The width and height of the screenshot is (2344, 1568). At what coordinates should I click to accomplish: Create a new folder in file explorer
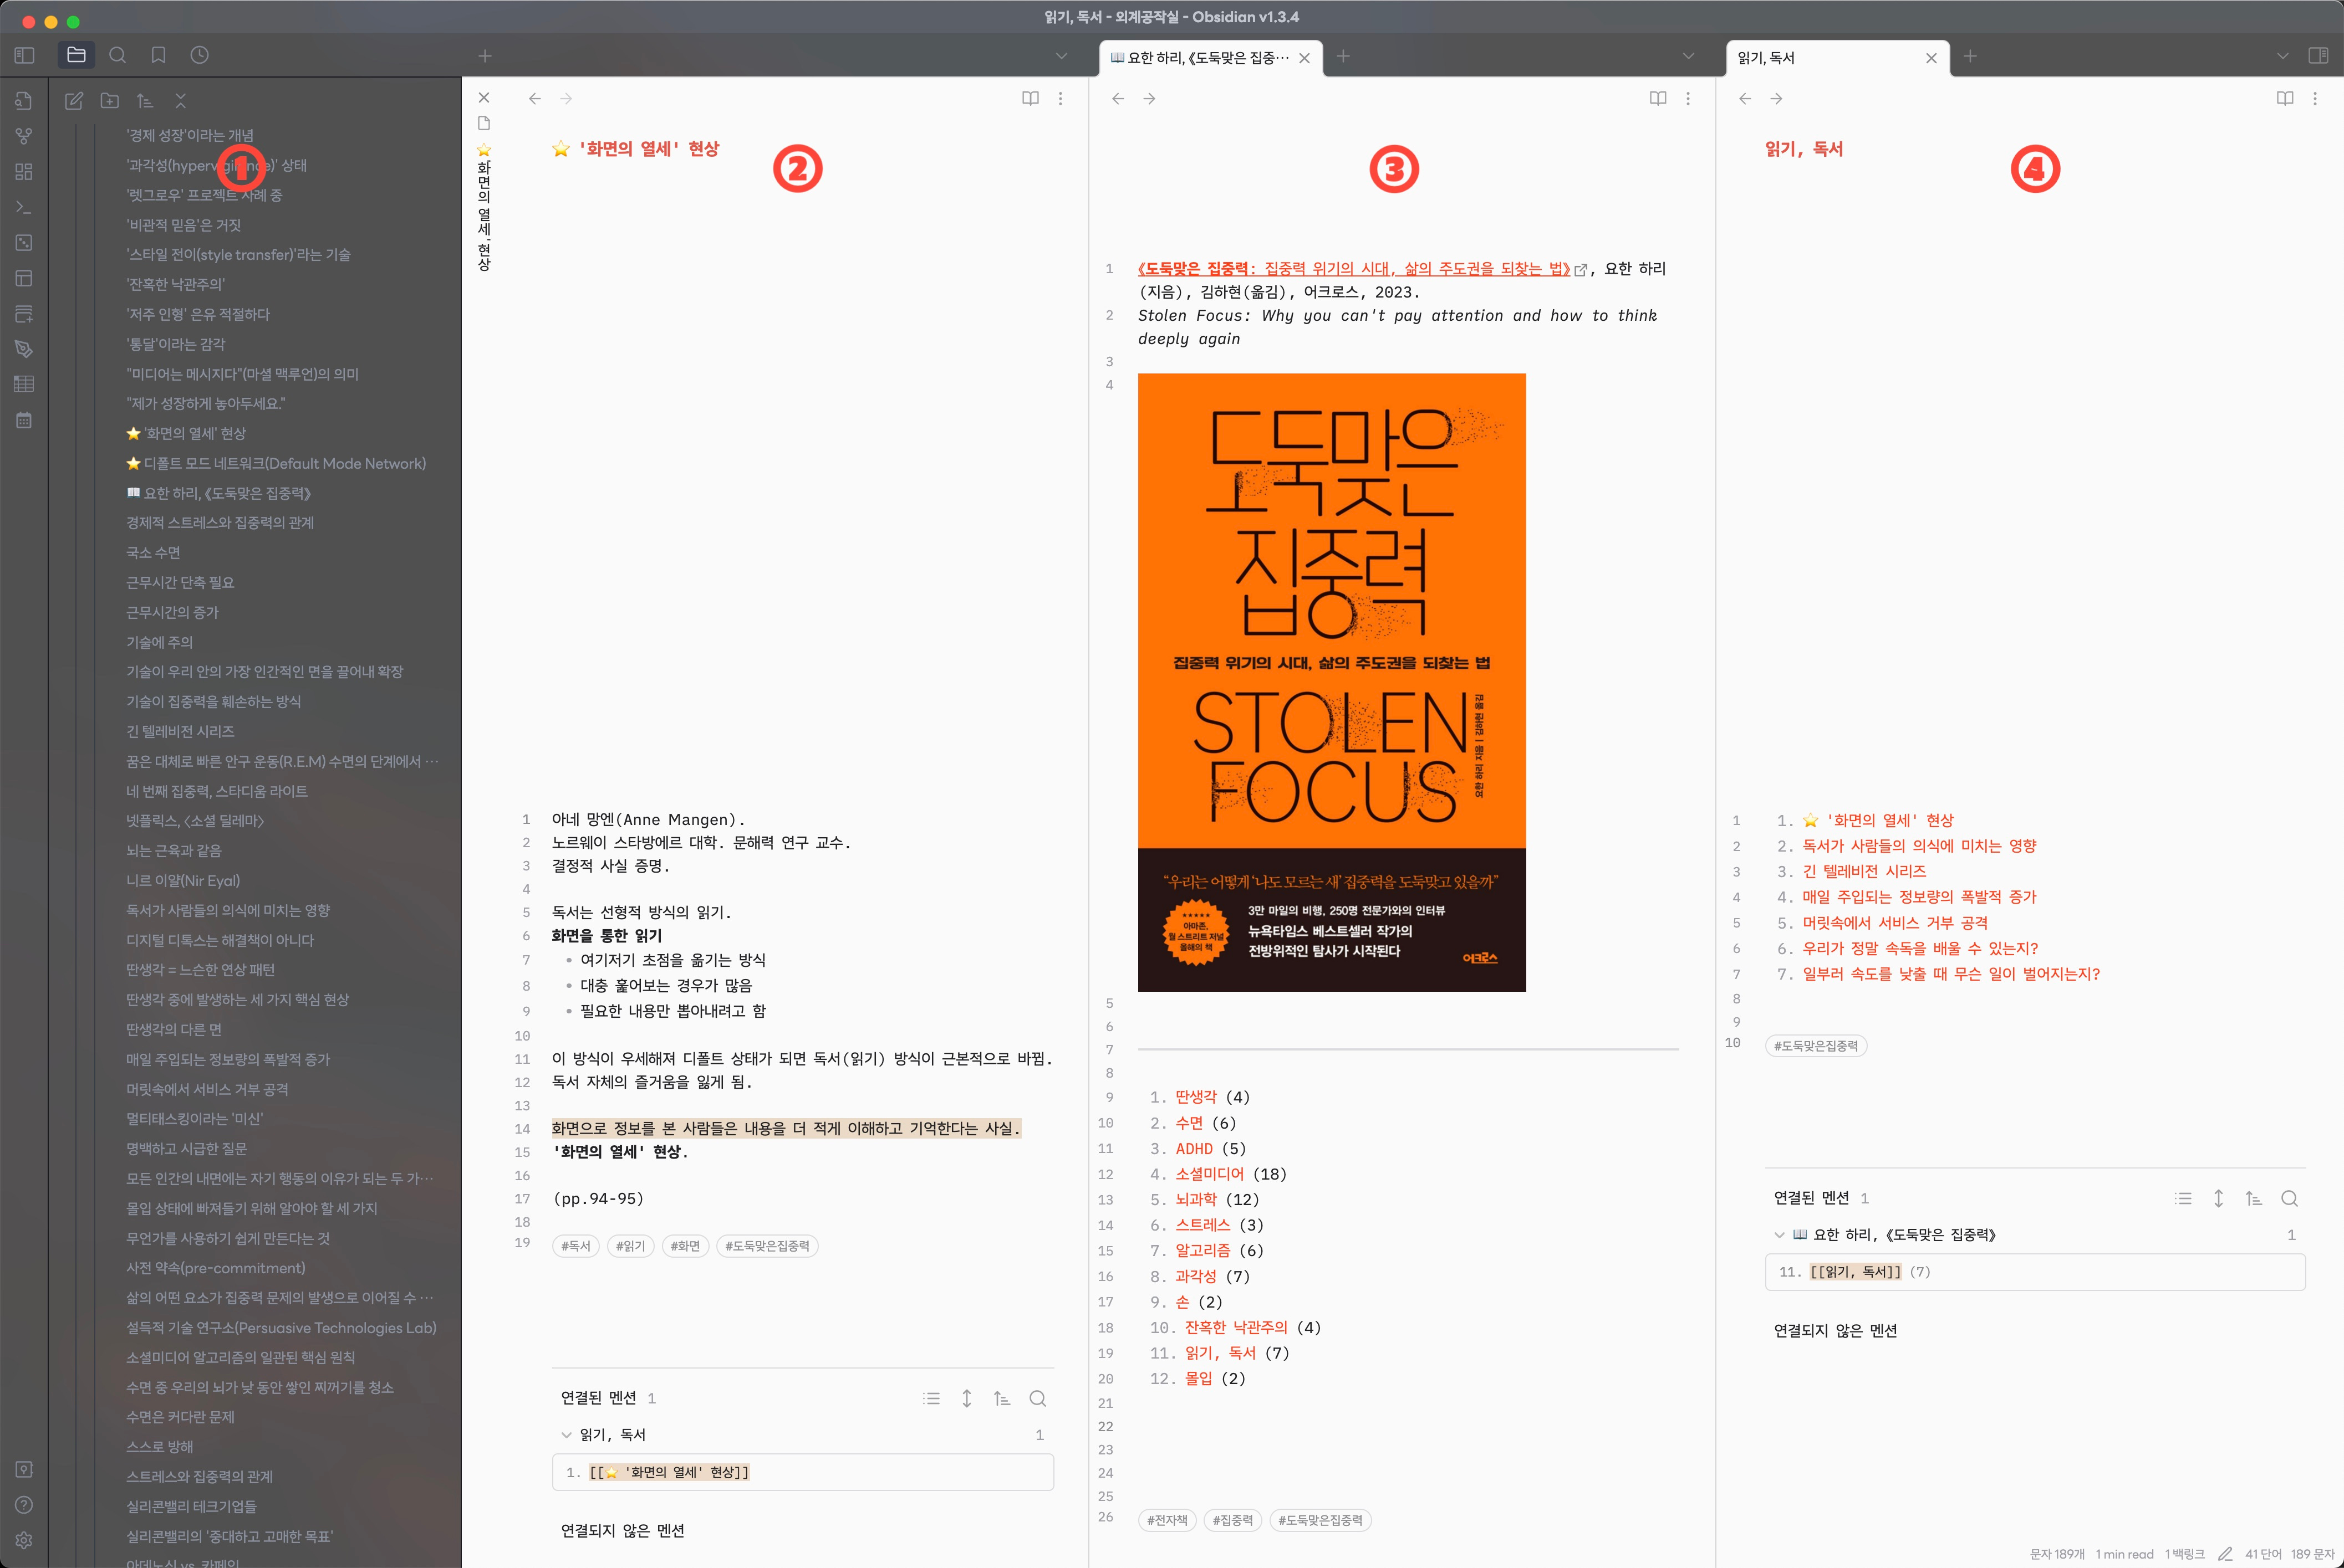[x=110, y=101]
